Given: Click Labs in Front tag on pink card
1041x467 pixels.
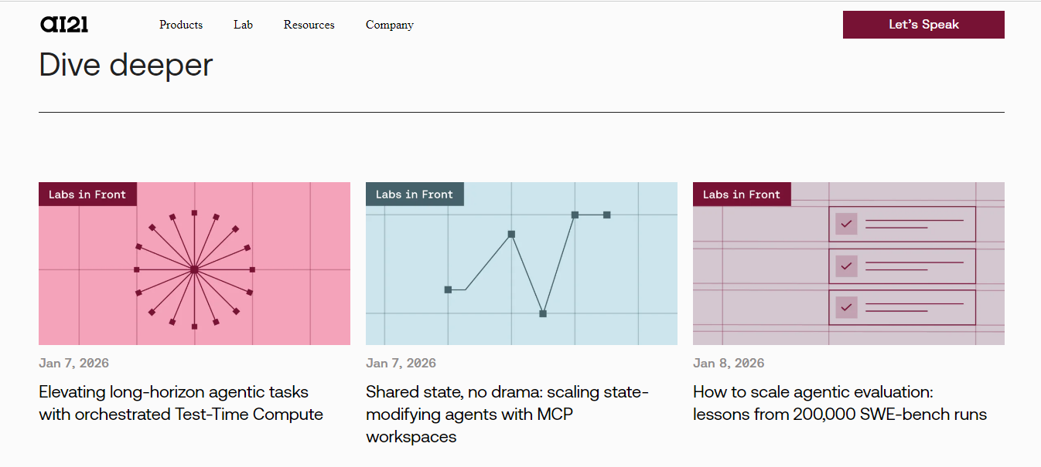Looking at the screenshot, I should 87,195.
